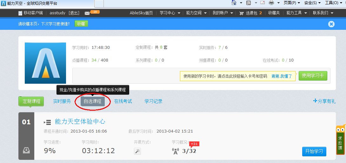
Task: Click the RSS feeds icon
Action: tap(249, 3)
